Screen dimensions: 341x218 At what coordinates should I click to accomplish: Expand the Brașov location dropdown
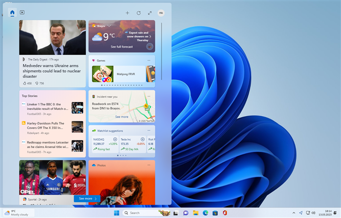[x=109, y=26]
